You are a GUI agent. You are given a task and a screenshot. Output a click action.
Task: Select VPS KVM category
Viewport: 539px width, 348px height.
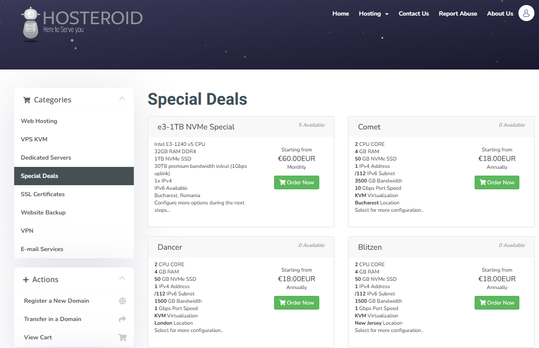tap(74, 139)
